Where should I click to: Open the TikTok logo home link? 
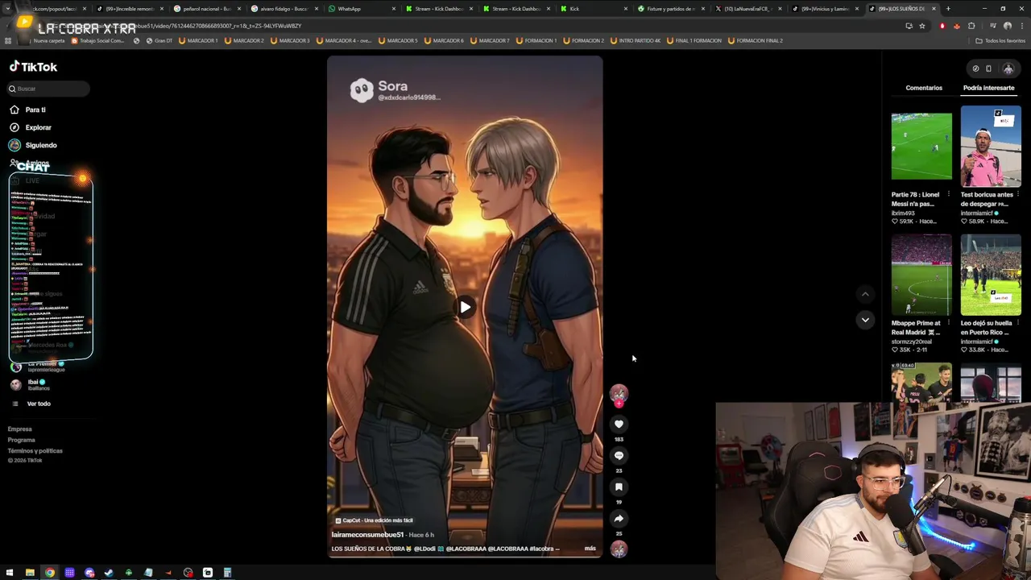33,67
